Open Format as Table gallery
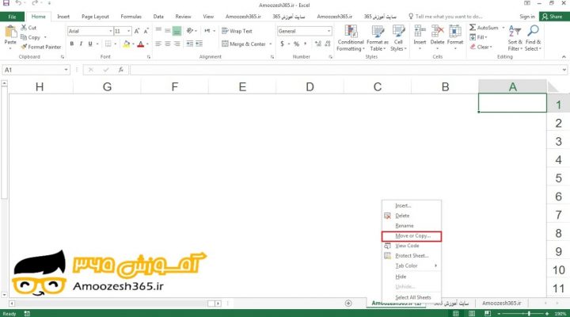The image size is (570, 317). click(378, 38)
